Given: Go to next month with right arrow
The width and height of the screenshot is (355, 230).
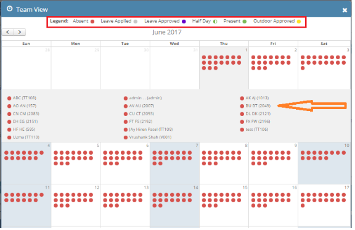Looking at the screenshot, I should click(x=20, y=32).
